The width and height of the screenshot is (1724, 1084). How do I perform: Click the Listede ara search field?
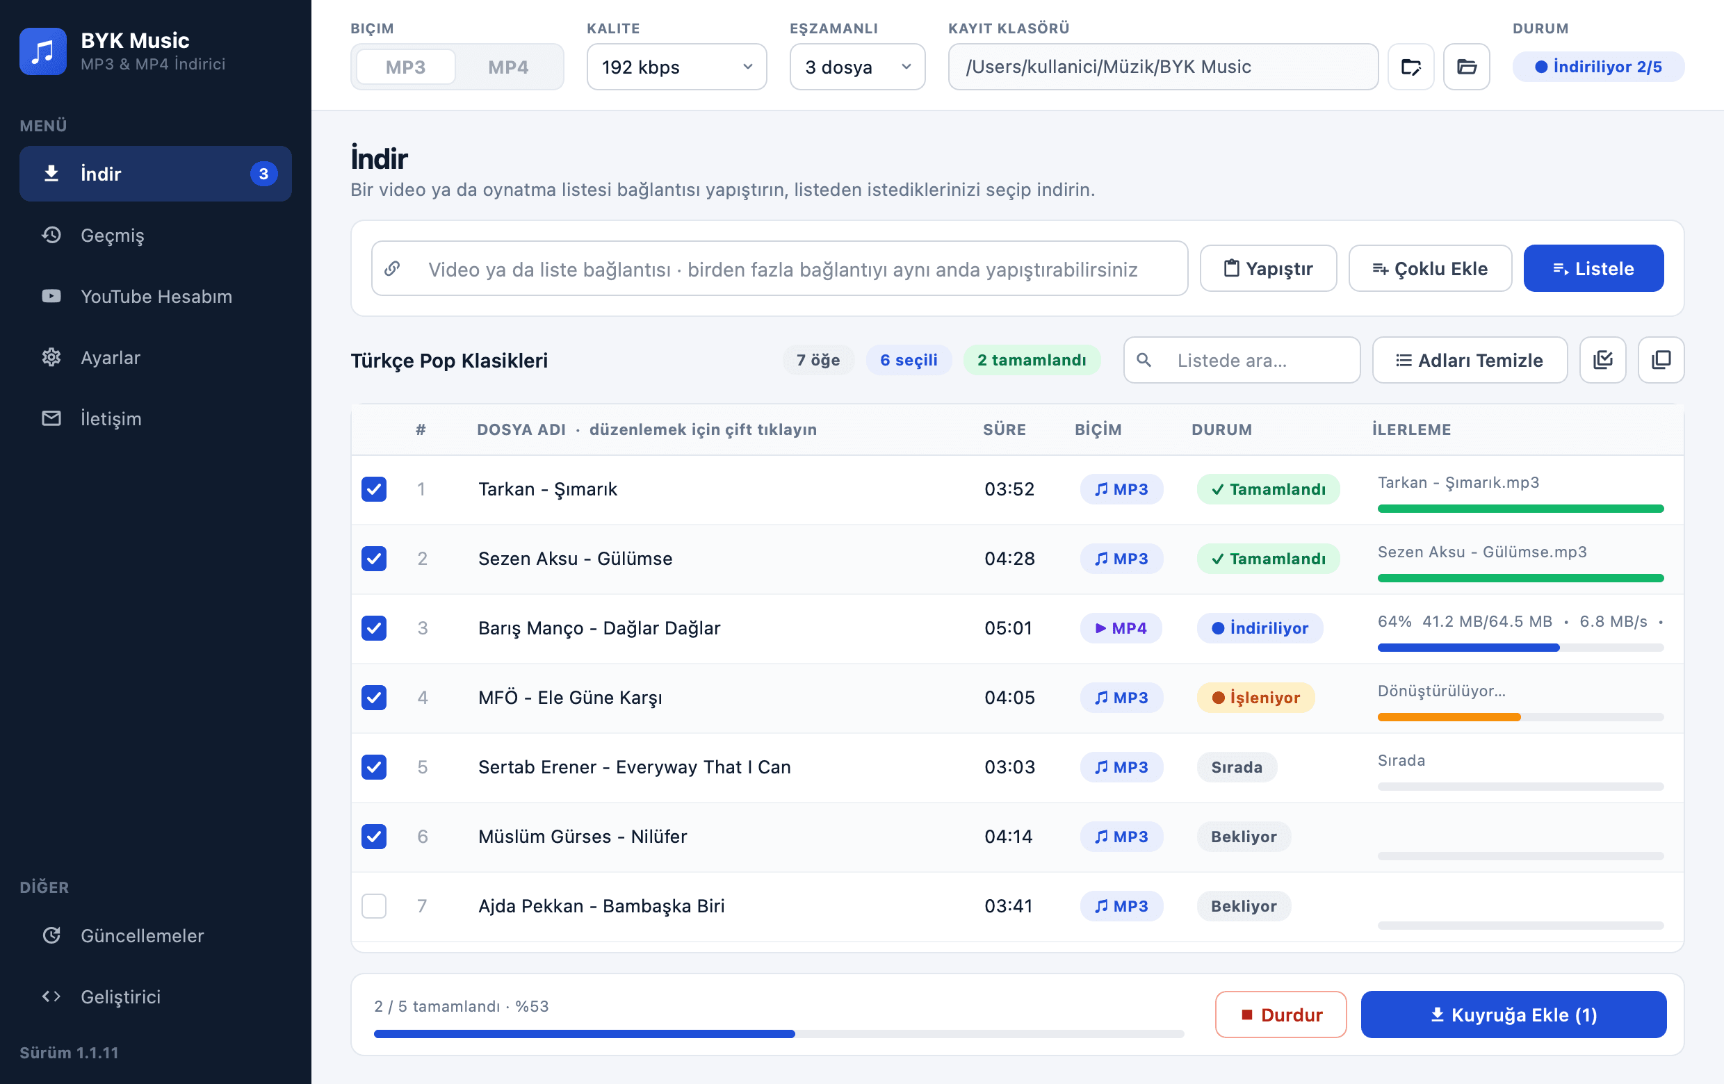[1242, 360]
